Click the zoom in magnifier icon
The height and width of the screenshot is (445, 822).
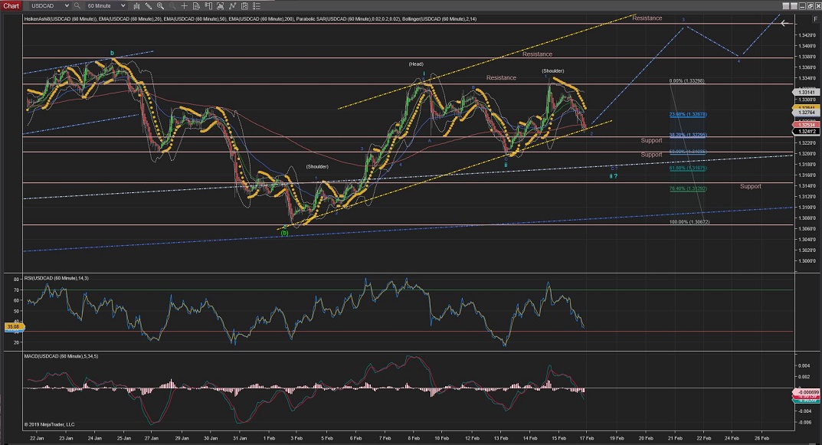click(x=160, y=5)
